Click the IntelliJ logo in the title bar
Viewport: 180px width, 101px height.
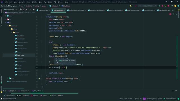tap(2, 2)
